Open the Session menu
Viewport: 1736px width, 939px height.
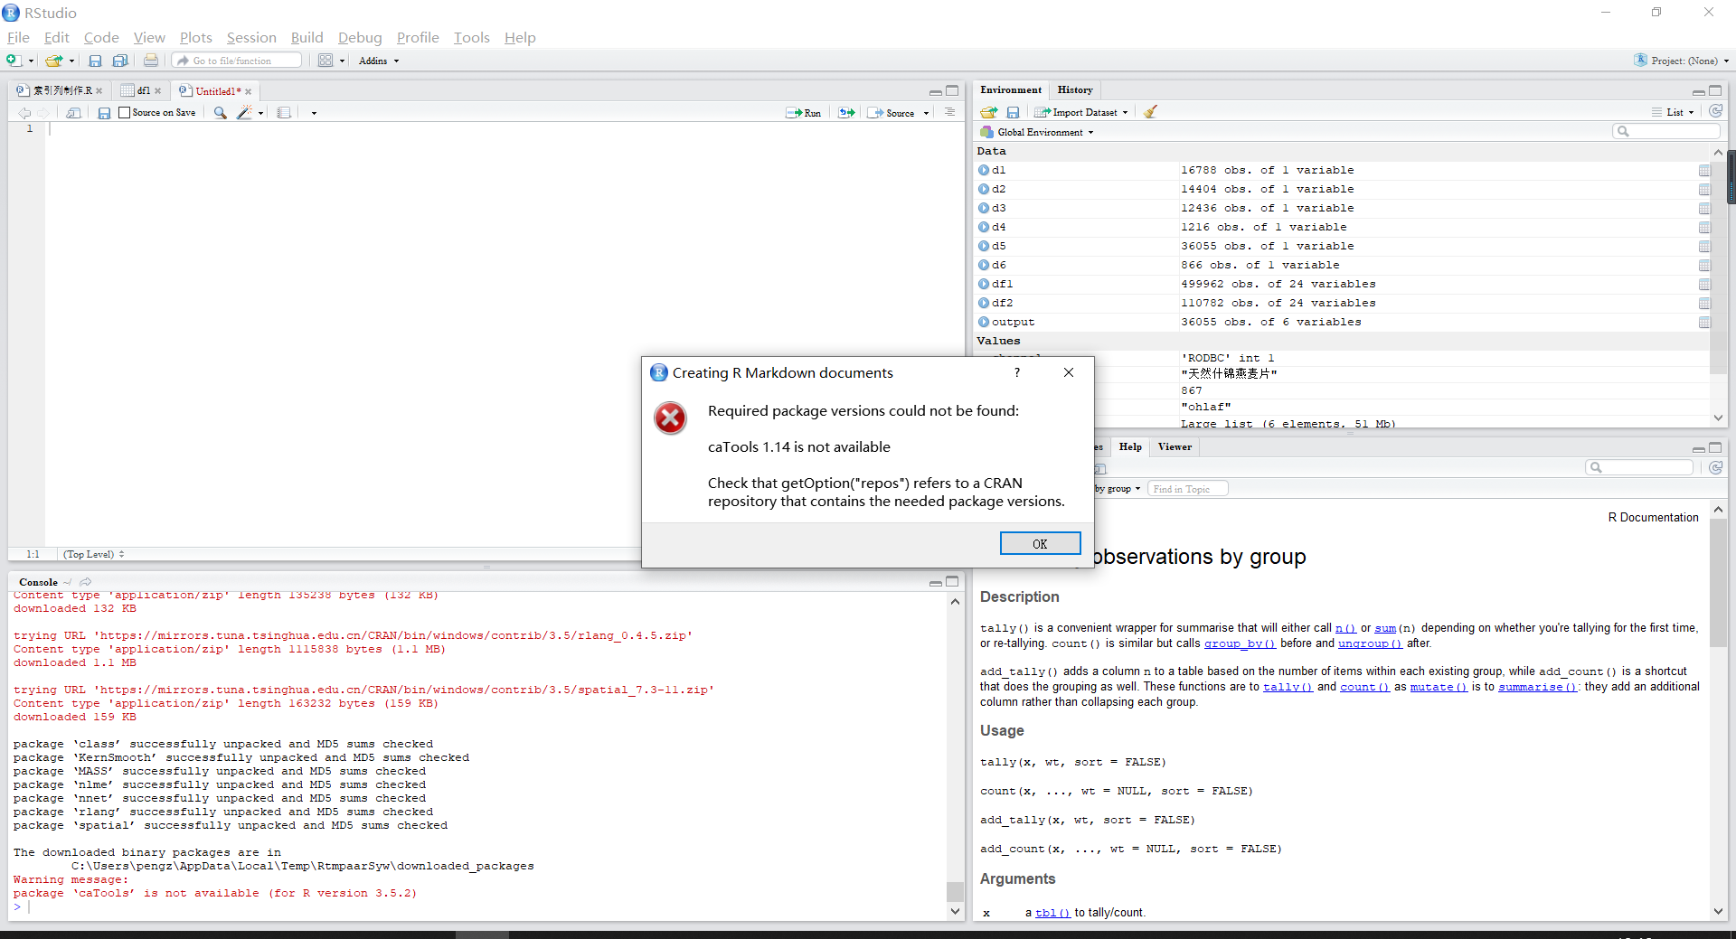251,37
